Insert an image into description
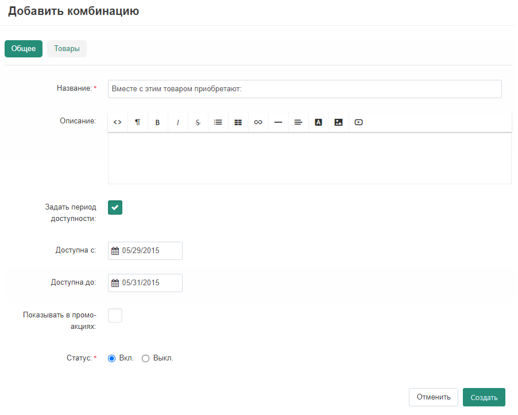 339,122
